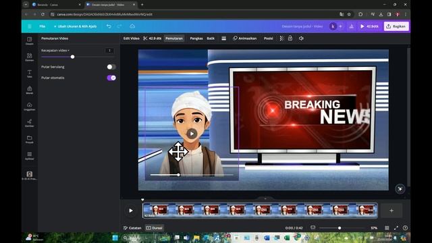Open the Unggahan uploads panel
The image size is (432, 243).
[30, 107]
